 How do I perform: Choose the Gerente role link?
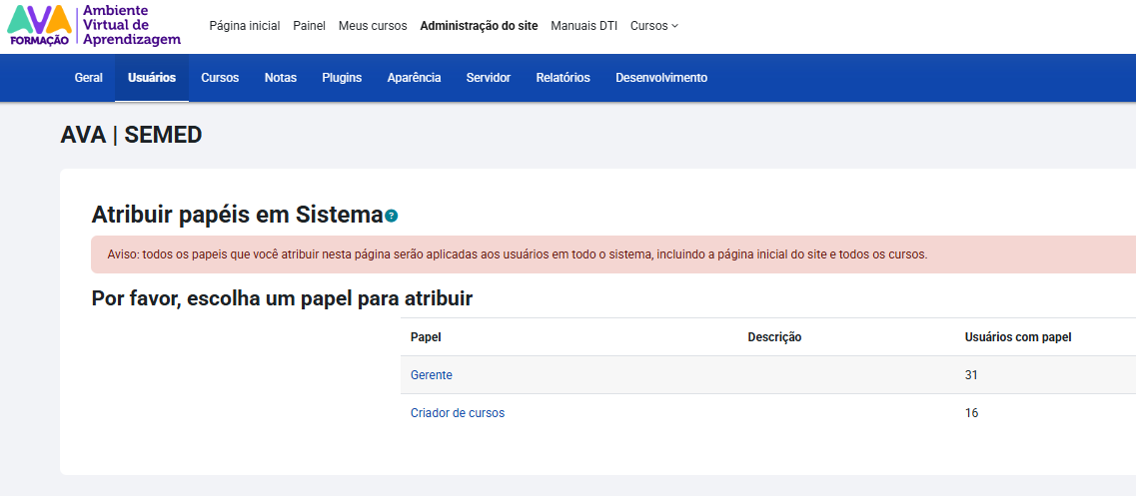tap(431, 375)
